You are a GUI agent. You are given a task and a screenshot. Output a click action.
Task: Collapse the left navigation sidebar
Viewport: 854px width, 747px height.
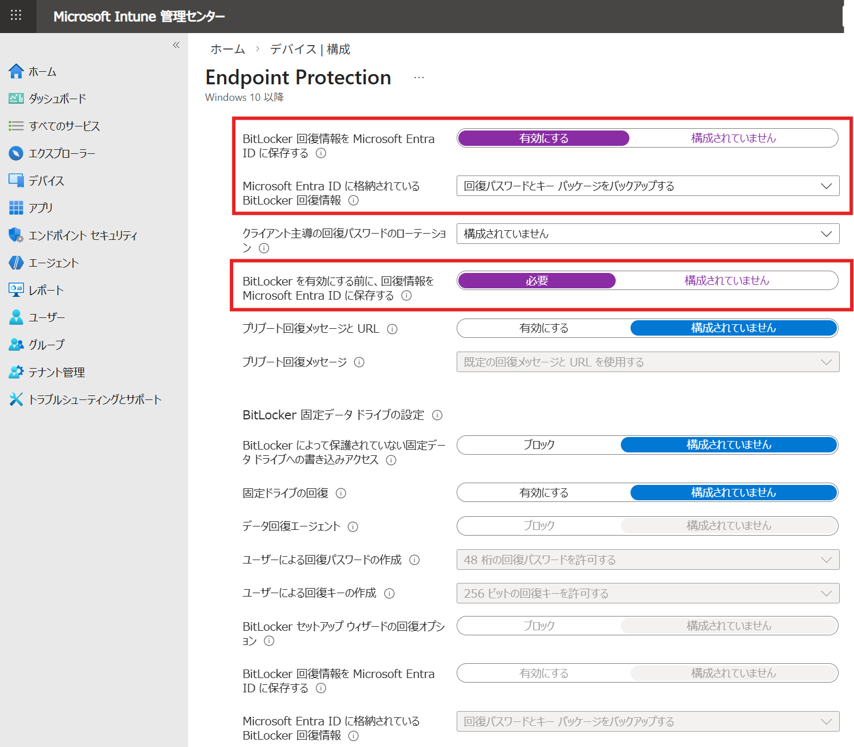(x=176, y=45)
